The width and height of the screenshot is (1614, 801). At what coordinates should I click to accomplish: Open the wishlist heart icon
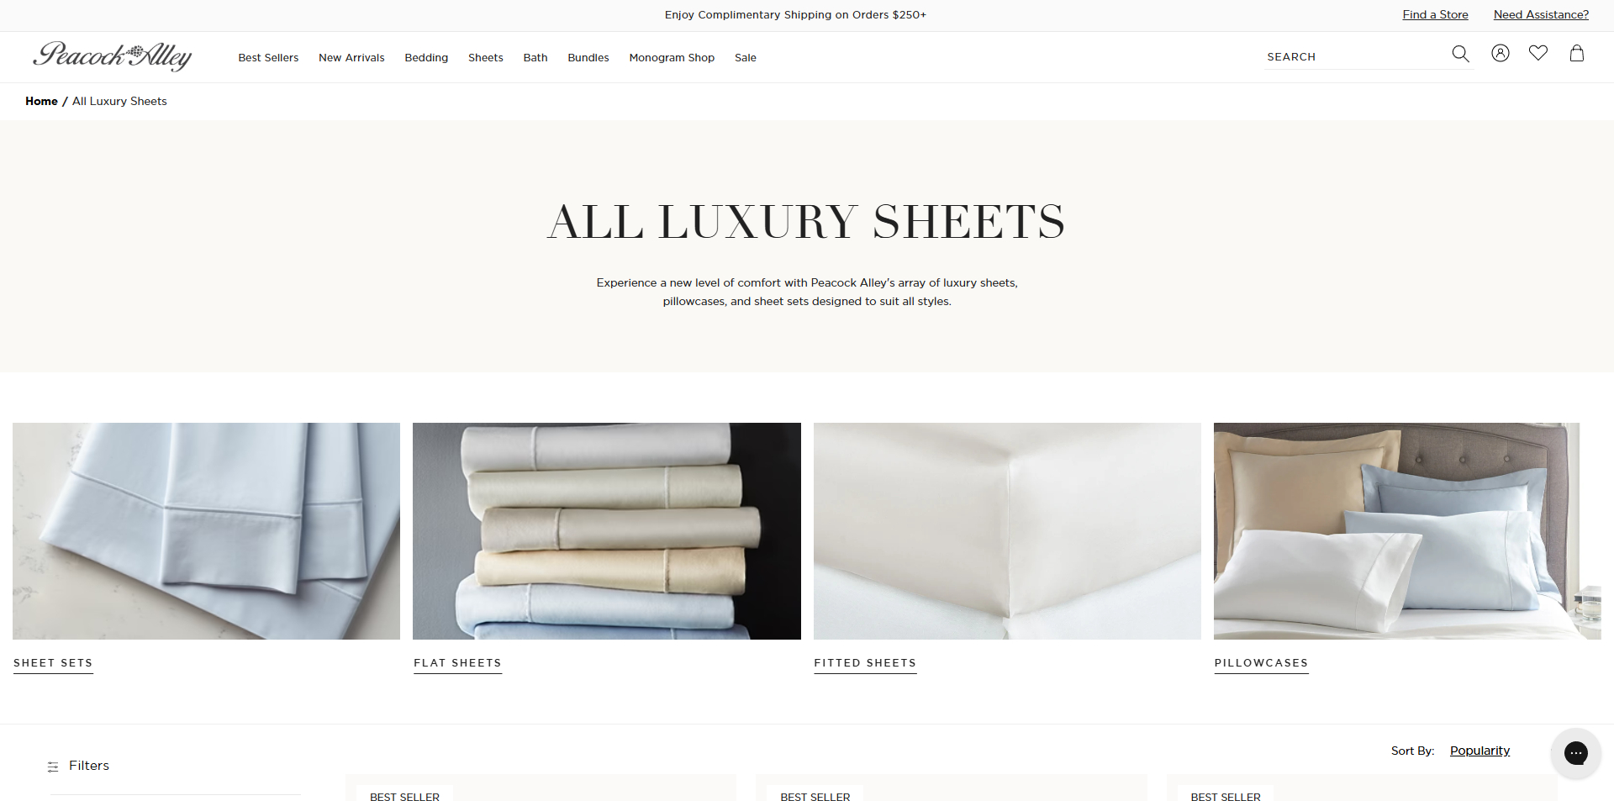click(1538, 53)
